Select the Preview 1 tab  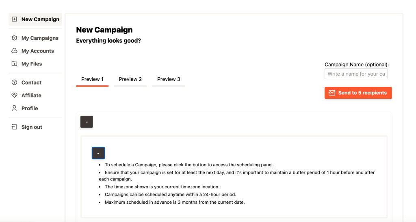[92, 79]
